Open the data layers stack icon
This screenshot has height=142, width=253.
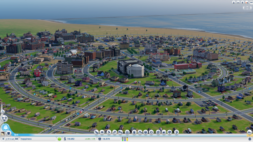coord(250,139)
